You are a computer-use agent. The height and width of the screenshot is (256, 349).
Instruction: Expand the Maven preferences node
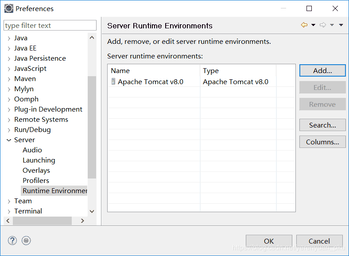pyautogui.click(x=9, y=79)
